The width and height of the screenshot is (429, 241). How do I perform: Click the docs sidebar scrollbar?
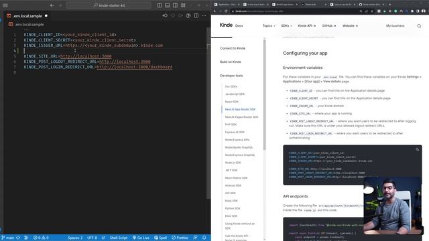click(x=264, y=95)
